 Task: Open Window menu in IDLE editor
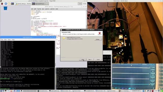tap(52, 9)
